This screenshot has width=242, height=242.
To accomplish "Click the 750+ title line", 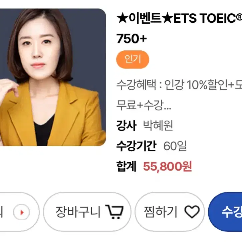I will [132, 39].
